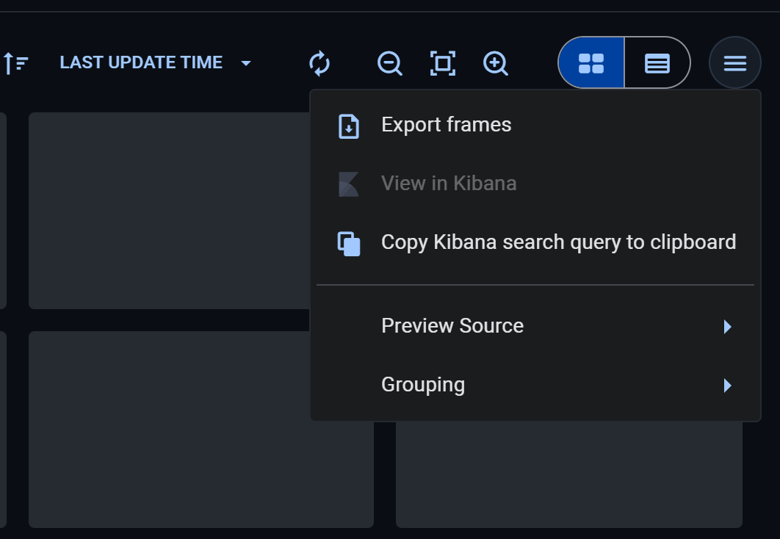The width and height of the screenshot is (780, 539).
Task: Click the copy-to-clipboard icon
Action: (349, 242)
